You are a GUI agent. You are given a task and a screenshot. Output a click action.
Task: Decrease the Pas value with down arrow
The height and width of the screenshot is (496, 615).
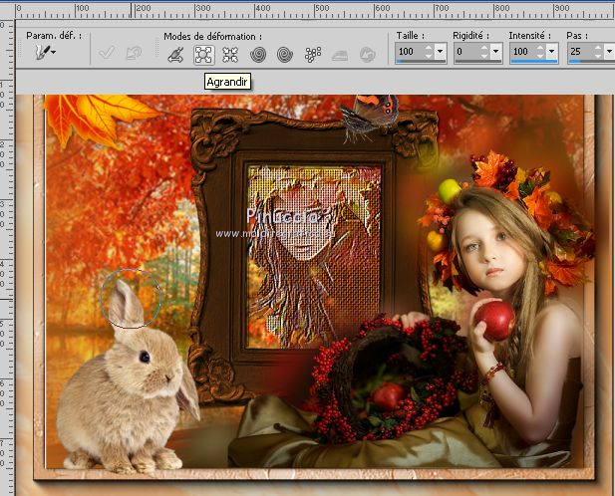[598, 55]
